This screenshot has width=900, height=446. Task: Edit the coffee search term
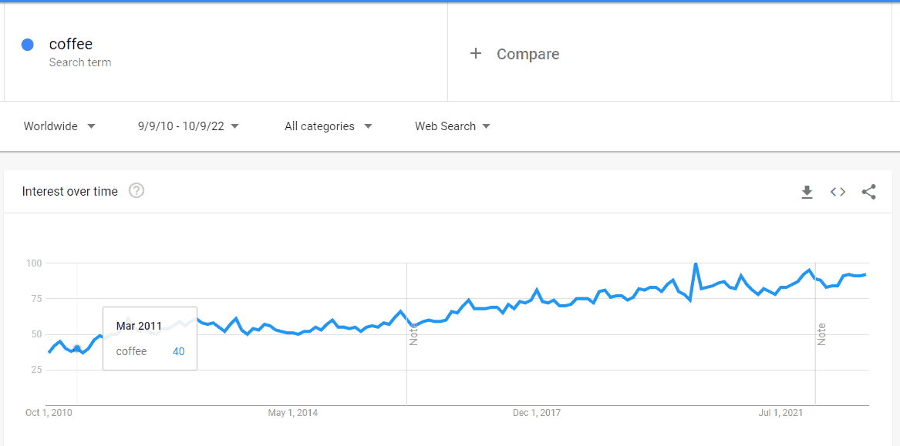point(71,45)
